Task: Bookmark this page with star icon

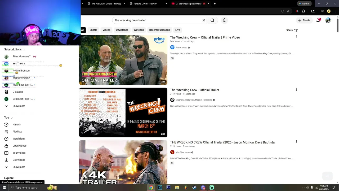Action: coord(288,11)
